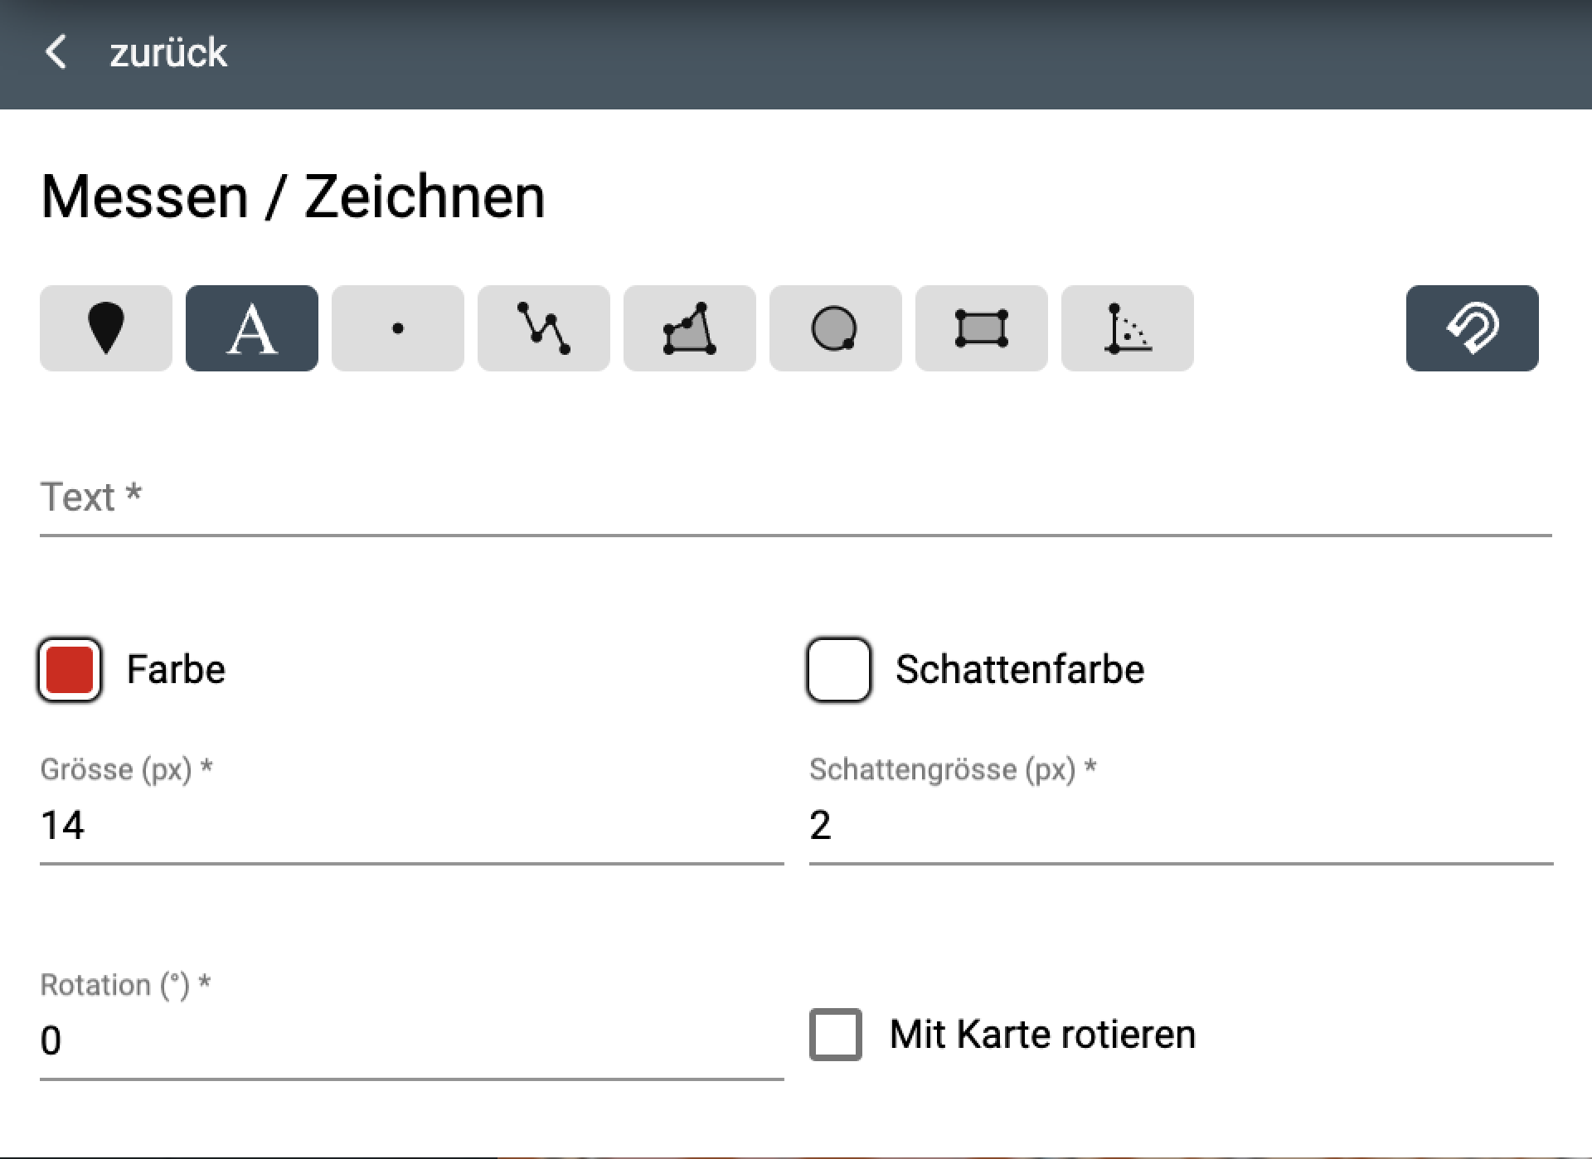Screen dimensions: 1592x1159
Task: Select the marker pin drawing tool
Action: 106,328
